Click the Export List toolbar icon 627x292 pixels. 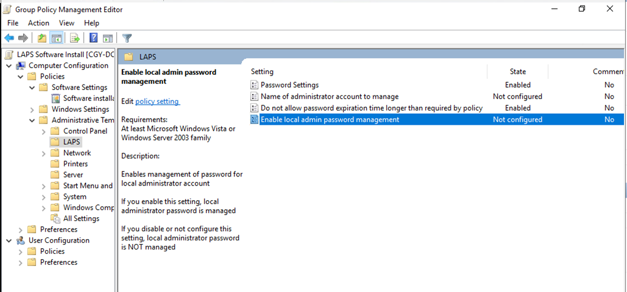click(x=75, y=38)
